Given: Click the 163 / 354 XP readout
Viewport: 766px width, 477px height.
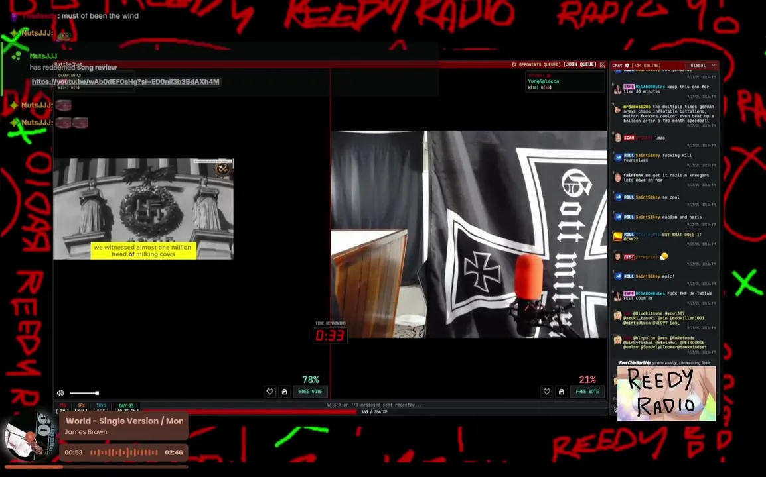Looking at the screenshot, I should coord(374,411).
